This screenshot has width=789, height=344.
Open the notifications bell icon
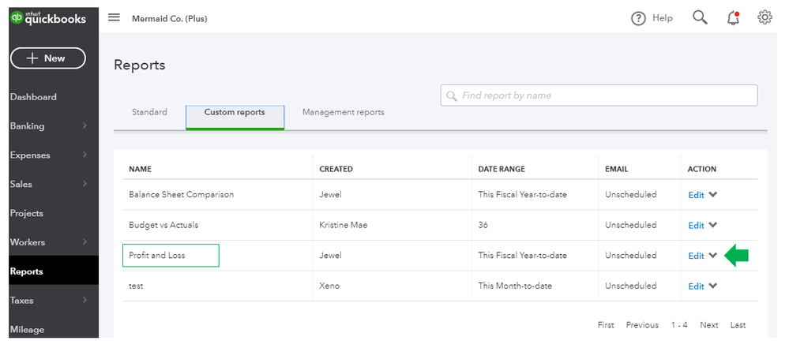(x=733, y=17)
